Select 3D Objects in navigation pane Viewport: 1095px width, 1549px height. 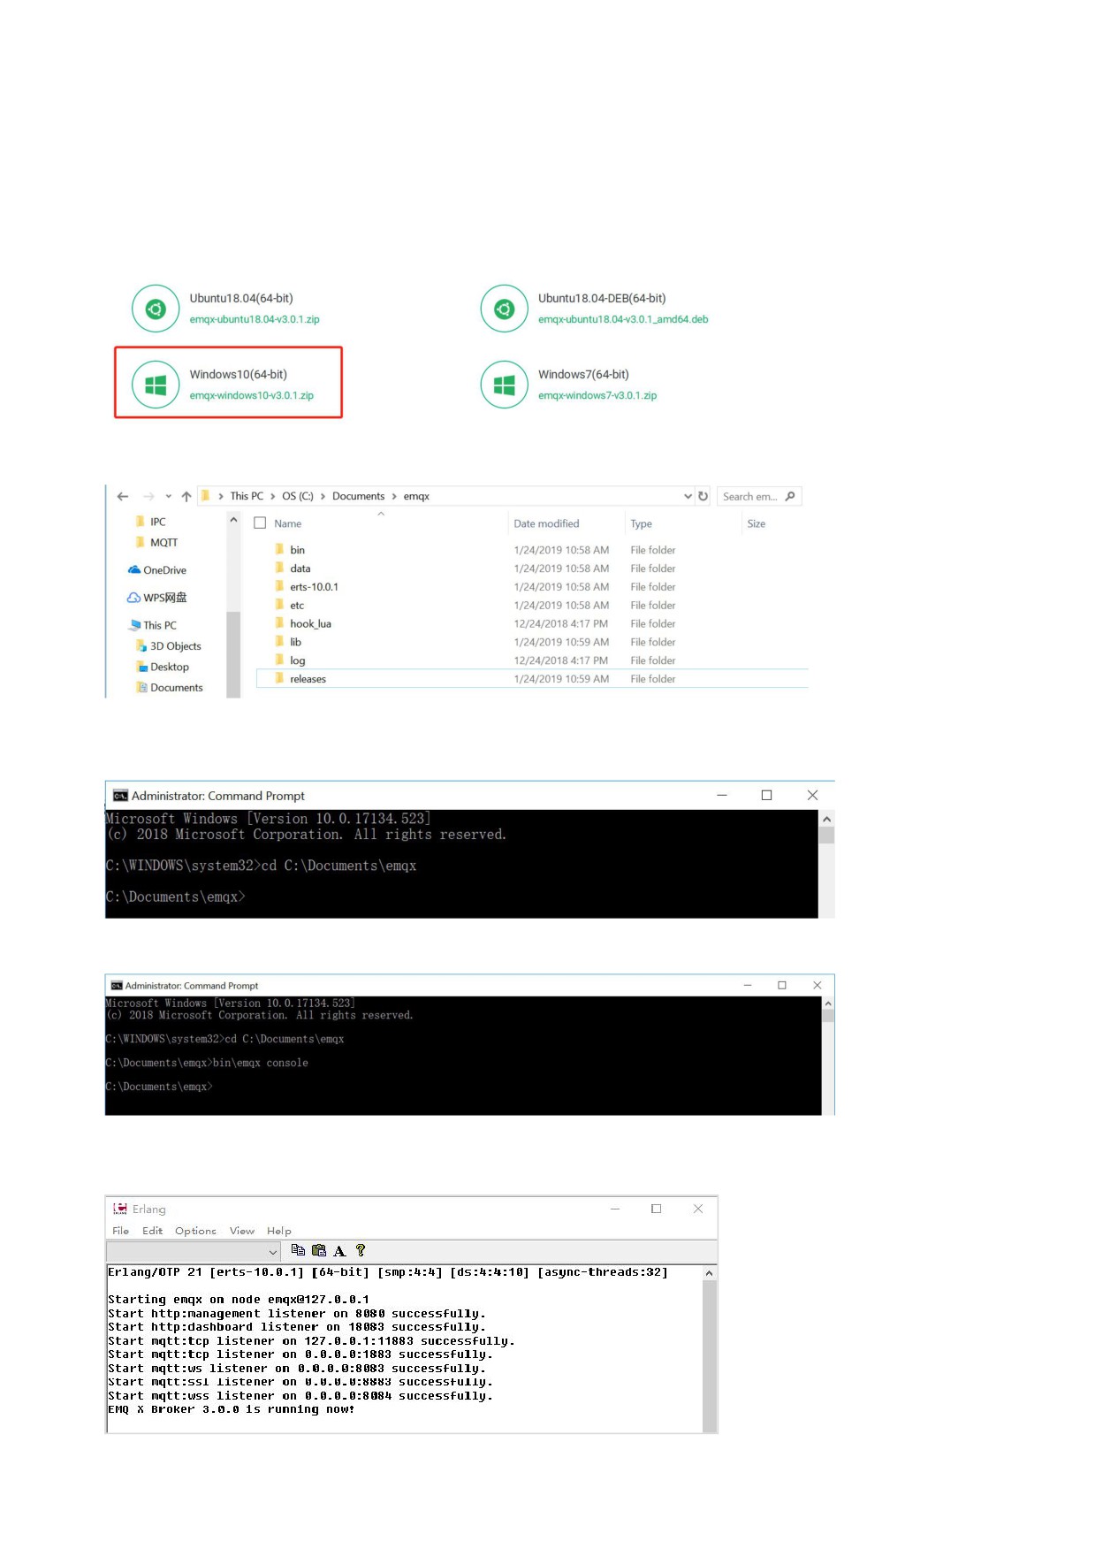click(168, 646)
